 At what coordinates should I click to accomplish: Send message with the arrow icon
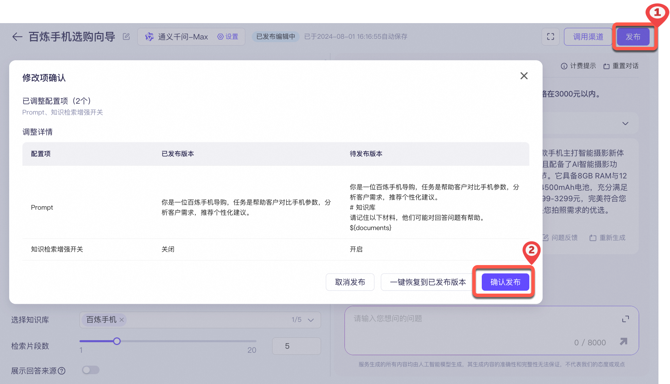click(x=623, y=342)
